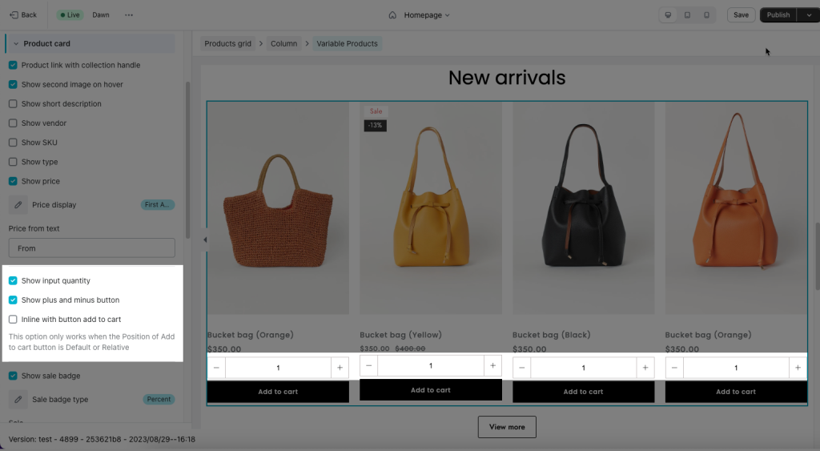820x451 pixels.
Task: Click the Live status badge
Action: [x=70, y=14]
